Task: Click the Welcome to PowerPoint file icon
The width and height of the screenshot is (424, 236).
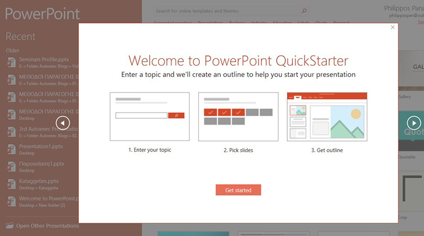Action: click(x=11, y=202)
